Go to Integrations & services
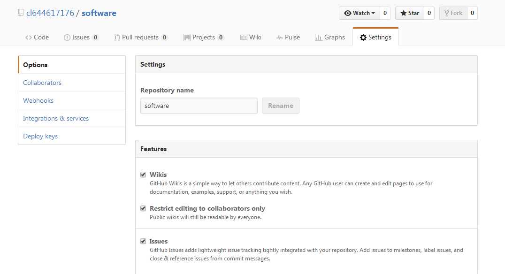The width and height of the screenshot is (505, 274). [72, 119]
